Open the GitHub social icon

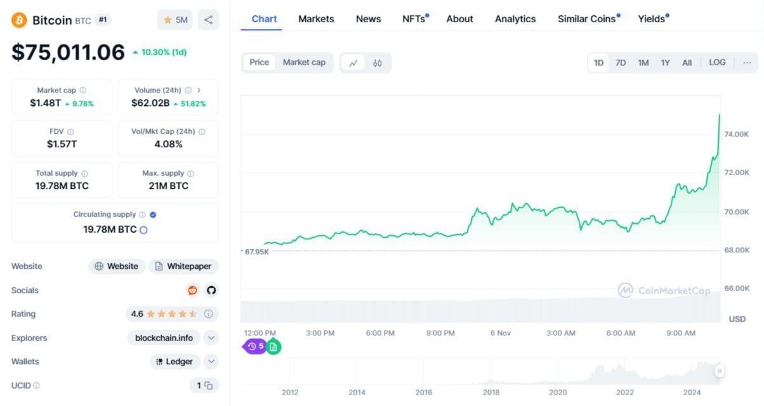pyautogui.click(x=211, y=290)
